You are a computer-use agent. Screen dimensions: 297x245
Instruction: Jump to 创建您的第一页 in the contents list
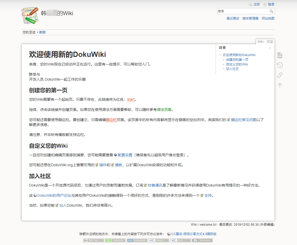[237, 60]
